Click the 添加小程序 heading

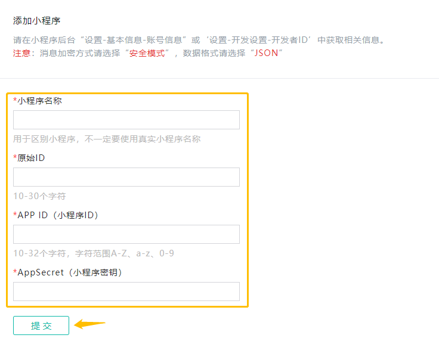click(37, 21)
